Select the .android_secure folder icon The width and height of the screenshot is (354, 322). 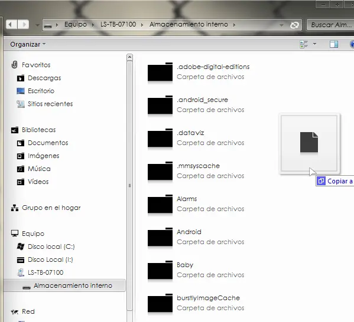coord(160,105)
